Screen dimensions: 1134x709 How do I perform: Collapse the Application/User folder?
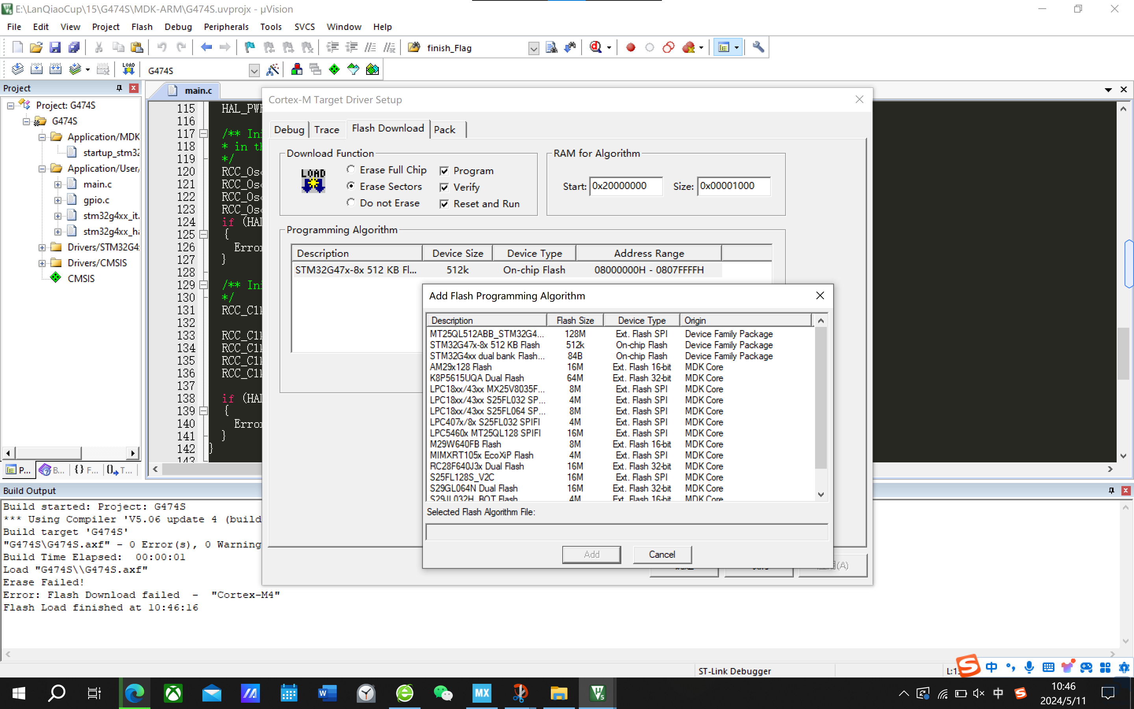click(42, 168)
